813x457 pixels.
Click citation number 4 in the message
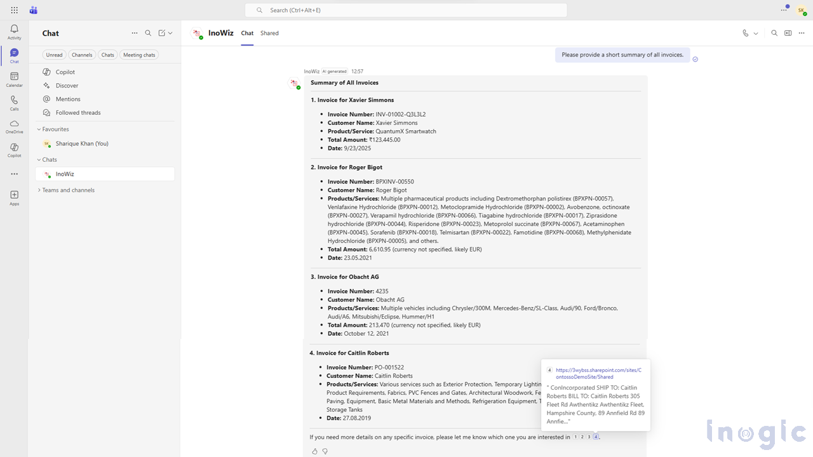click(596, 437)
